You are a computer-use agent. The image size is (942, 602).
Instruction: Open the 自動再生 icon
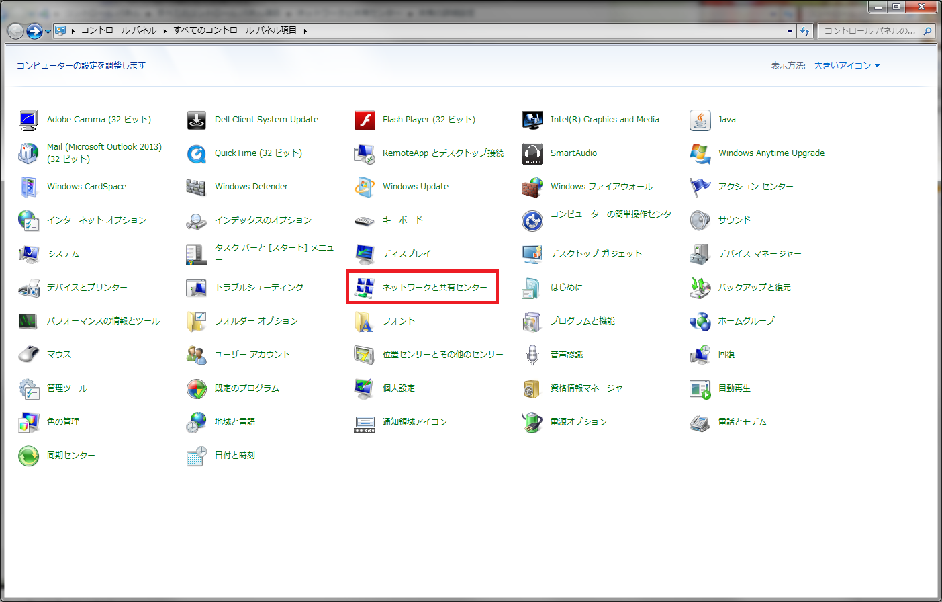pyautogui.click(x=700, y=389)
